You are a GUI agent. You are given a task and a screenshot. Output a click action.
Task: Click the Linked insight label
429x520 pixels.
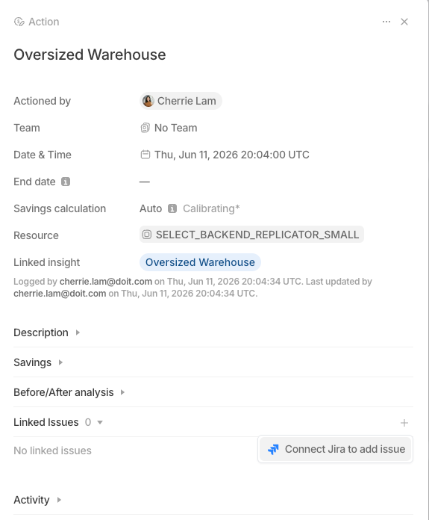pos(47,262)
